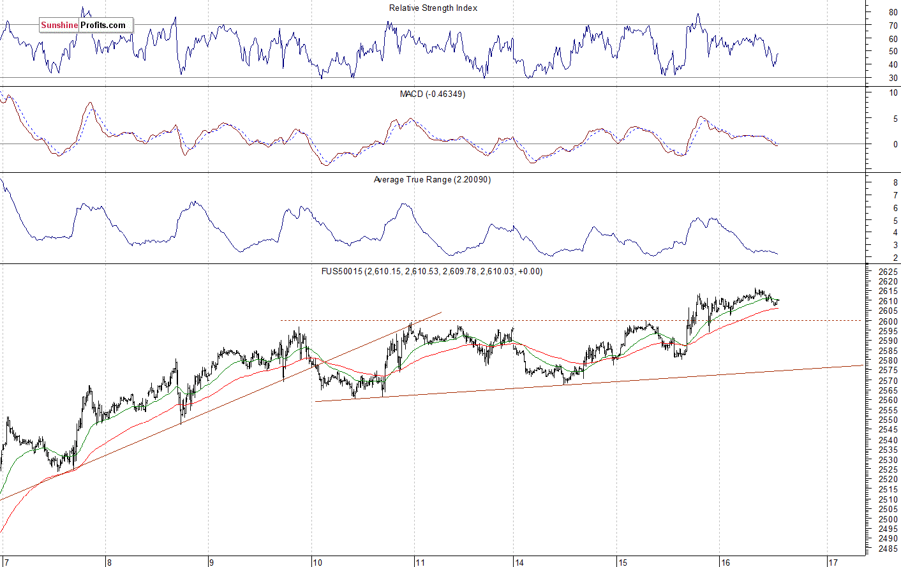Click the SunshineProfits.com logo
This screenshot has width=901, height=567.
[86, 25]
